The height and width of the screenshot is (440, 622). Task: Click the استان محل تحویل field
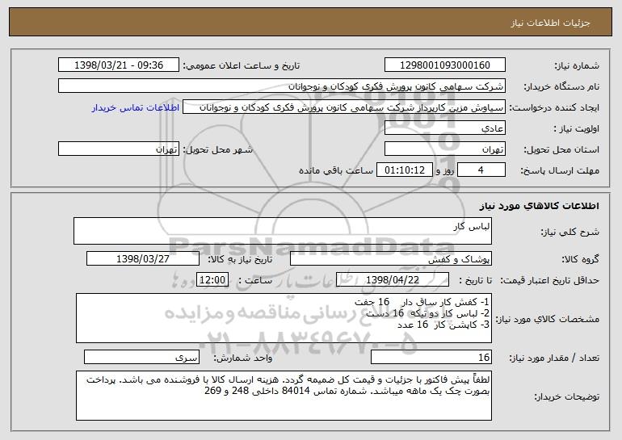[x=444, y=149]
